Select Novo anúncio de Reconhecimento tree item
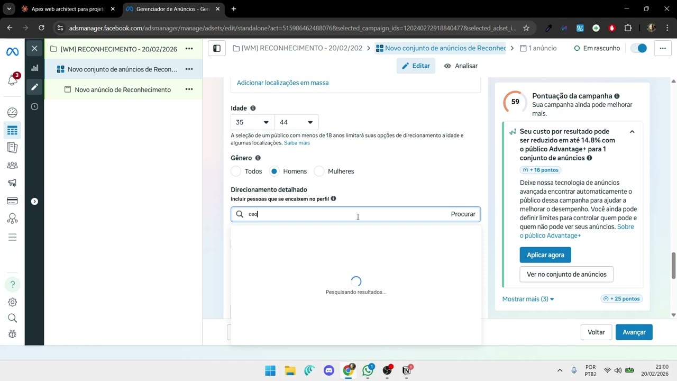Screen dimensions: 677x381 123,89
